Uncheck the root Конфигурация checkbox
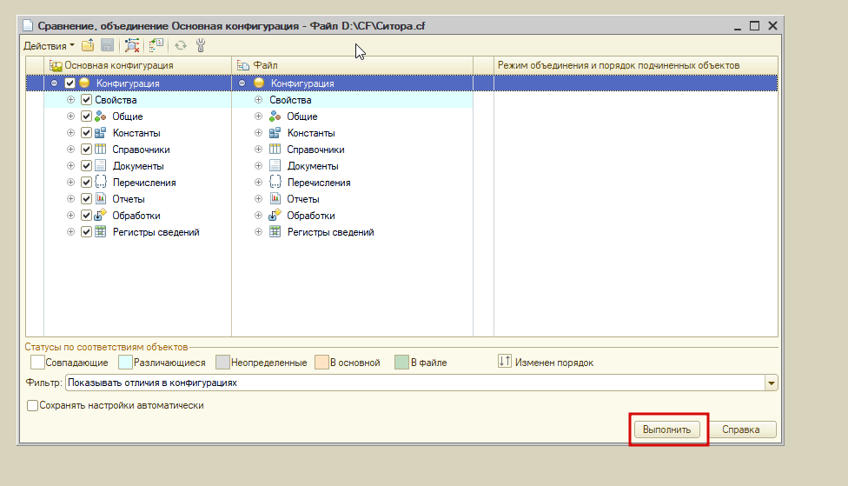 coord(70,83)
